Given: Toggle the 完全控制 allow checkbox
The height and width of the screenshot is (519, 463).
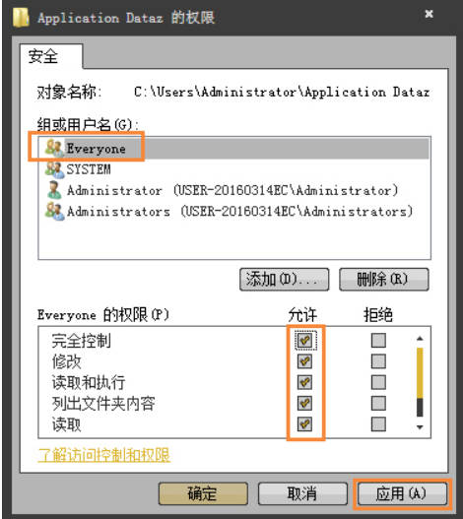Looking at the screenshot, I should (x=305, y=340).
